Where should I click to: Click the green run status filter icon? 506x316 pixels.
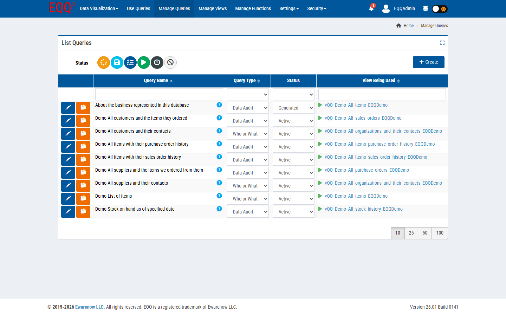[143, 62]
